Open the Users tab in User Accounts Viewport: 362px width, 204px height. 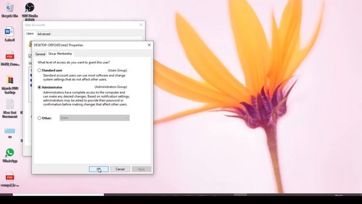click(x=30, y=33)
